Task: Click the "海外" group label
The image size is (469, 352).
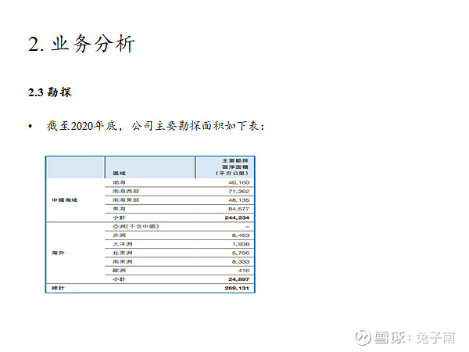Action: [x=58, y=253]
